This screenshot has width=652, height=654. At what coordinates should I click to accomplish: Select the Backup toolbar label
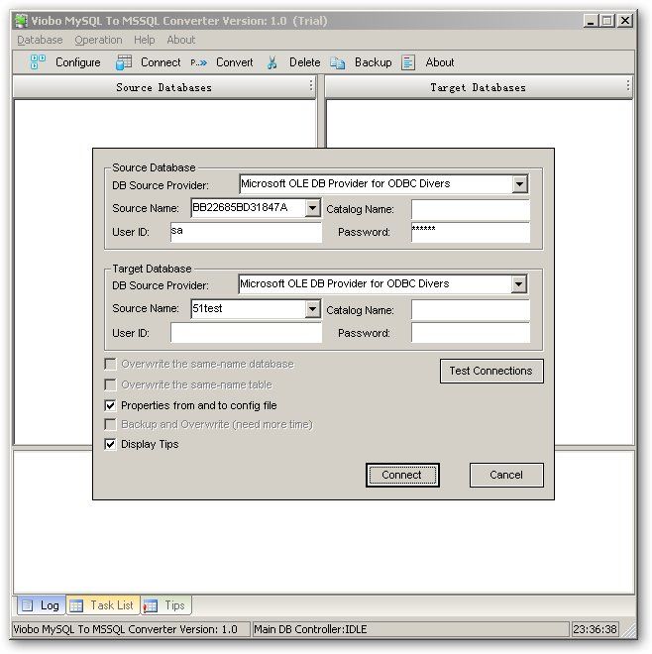coord(373,62)
